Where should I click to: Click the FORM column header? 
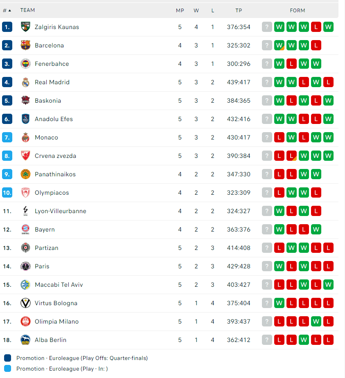coord(298,10)
